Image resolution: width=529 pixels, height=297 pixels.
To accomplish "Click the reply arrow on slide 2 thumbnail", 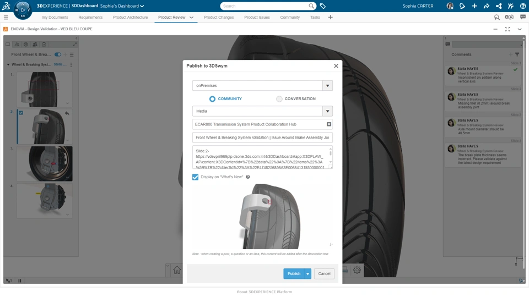I will 67,113.
